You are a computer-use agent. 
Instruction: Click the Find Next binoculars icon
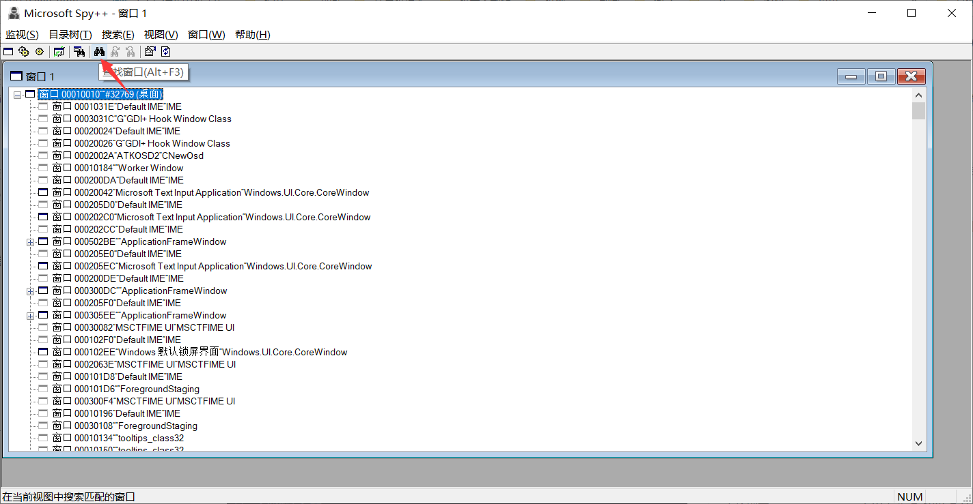115,51
